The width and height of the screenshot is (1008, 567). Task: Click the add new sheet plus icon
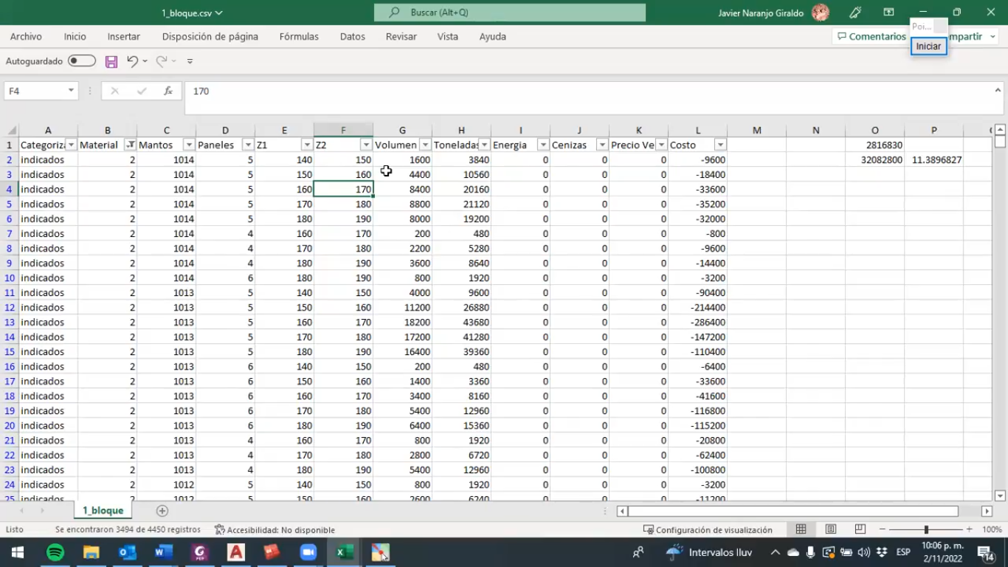tap(162, 511)
